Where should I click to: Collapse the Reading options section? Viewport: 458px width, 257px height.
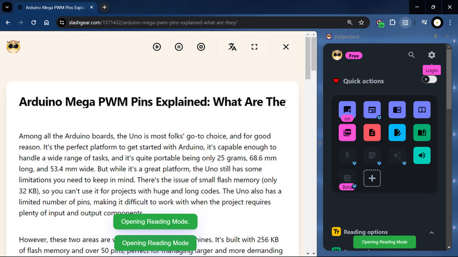[x=432, y=232]
